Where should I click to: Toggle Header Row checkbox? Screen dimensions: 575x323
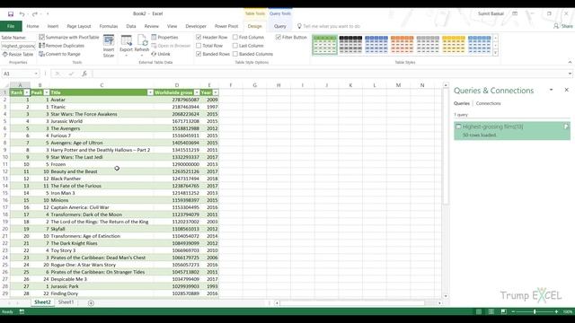click(199, 38)
